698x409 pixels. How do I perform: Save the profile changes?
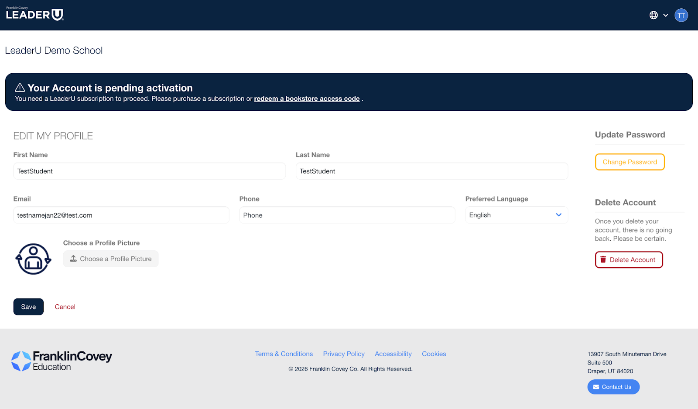(x=28, y=307)
